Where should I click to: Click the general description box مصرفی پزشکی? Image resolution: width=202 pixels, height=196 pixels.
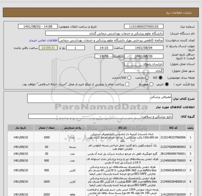pyautogui.click(x=99, y=99)
